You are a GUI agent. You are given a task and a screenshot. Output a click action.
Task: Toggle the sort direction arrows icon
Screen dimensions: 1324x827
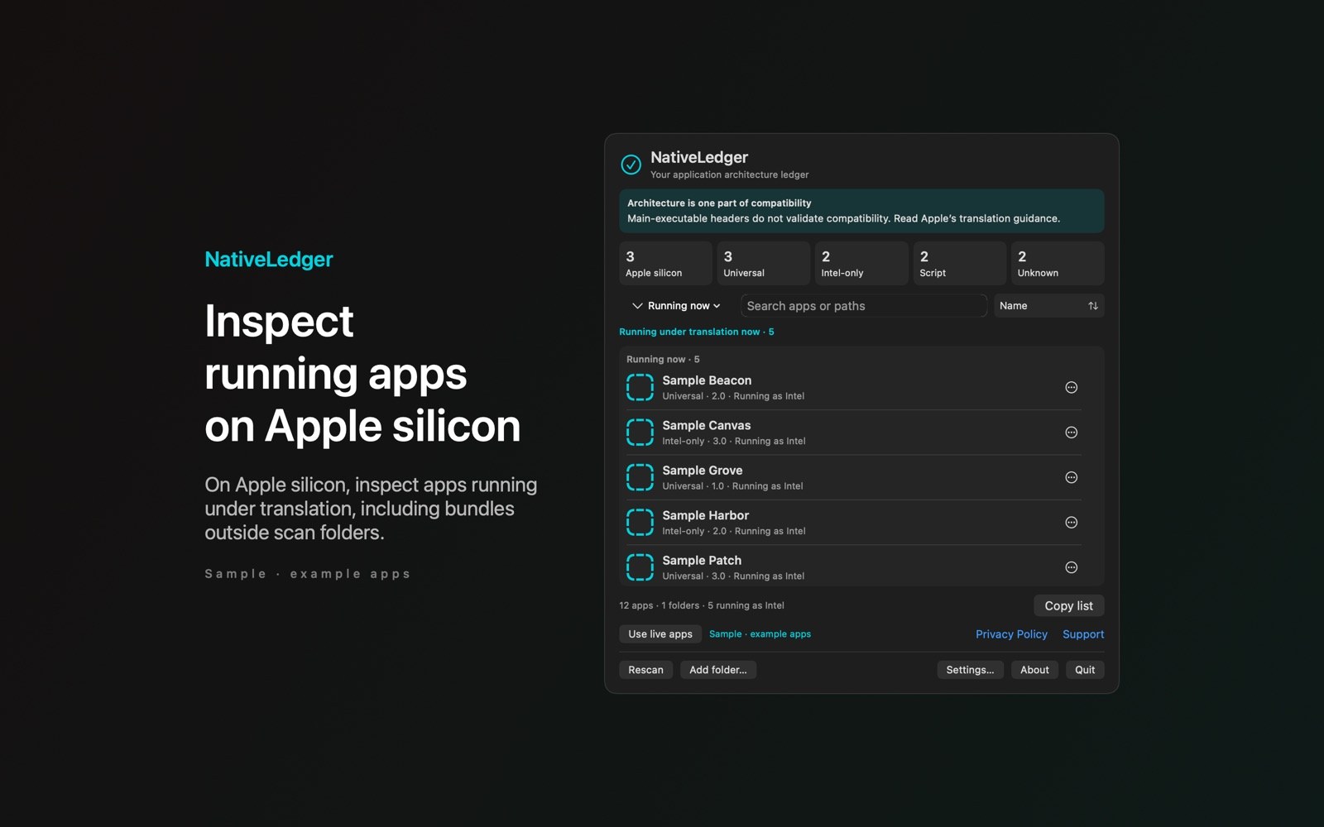(1093, 306)
